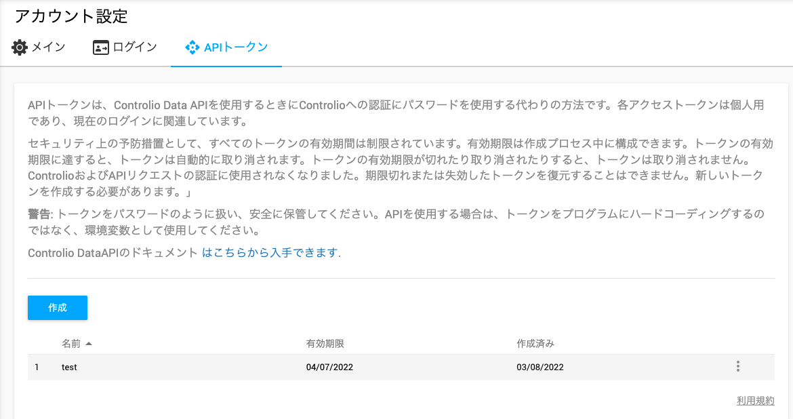The width and height of the screenshot is (793, 419).
Task: Click the login card icon beside ログイン
Action: [100, 47]
